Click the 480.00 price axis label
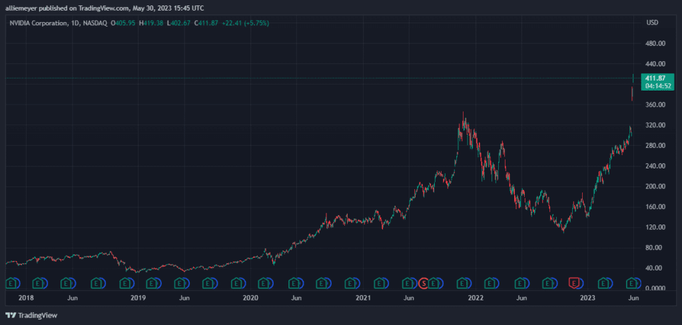 (x=655, y=43)
